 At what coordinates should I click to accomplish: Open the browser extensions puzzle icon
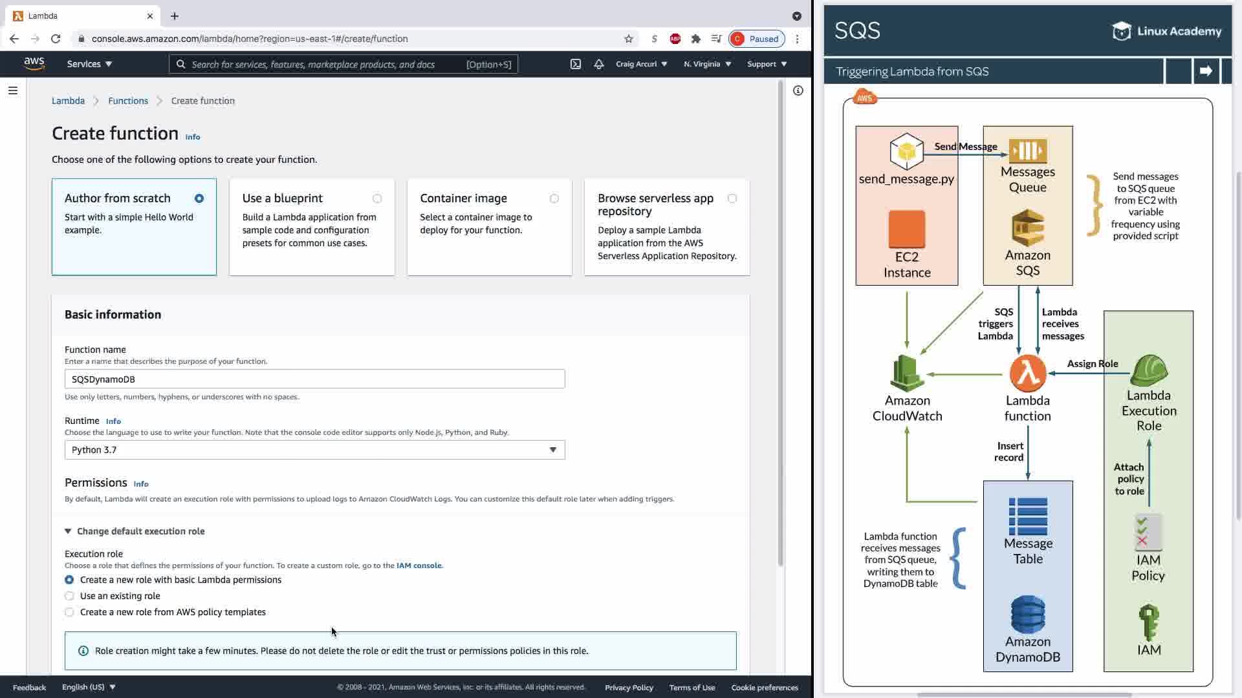695,39
